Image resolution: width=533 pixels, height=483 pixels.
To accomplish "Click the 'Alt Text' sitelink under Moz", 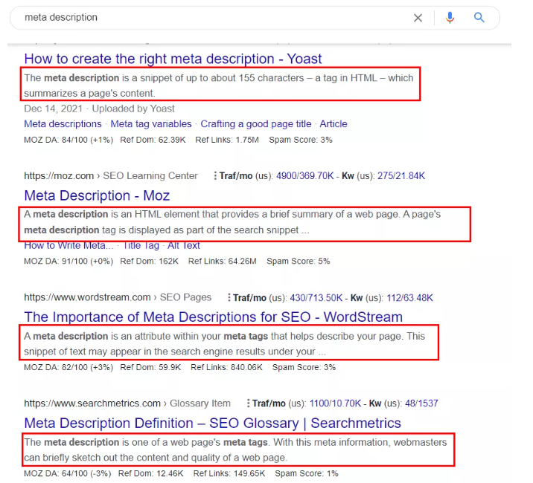I will (183, 245).
